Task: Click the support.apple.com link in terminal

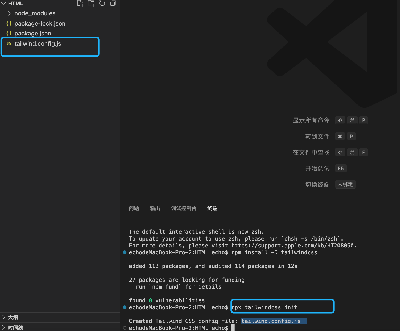Action: click(x=294, y=246)
